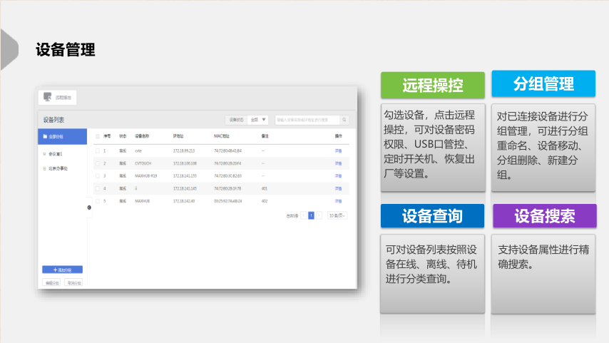
Task: Open the 10条/页 page size dropdown
Action: click(x=337, y=215)
